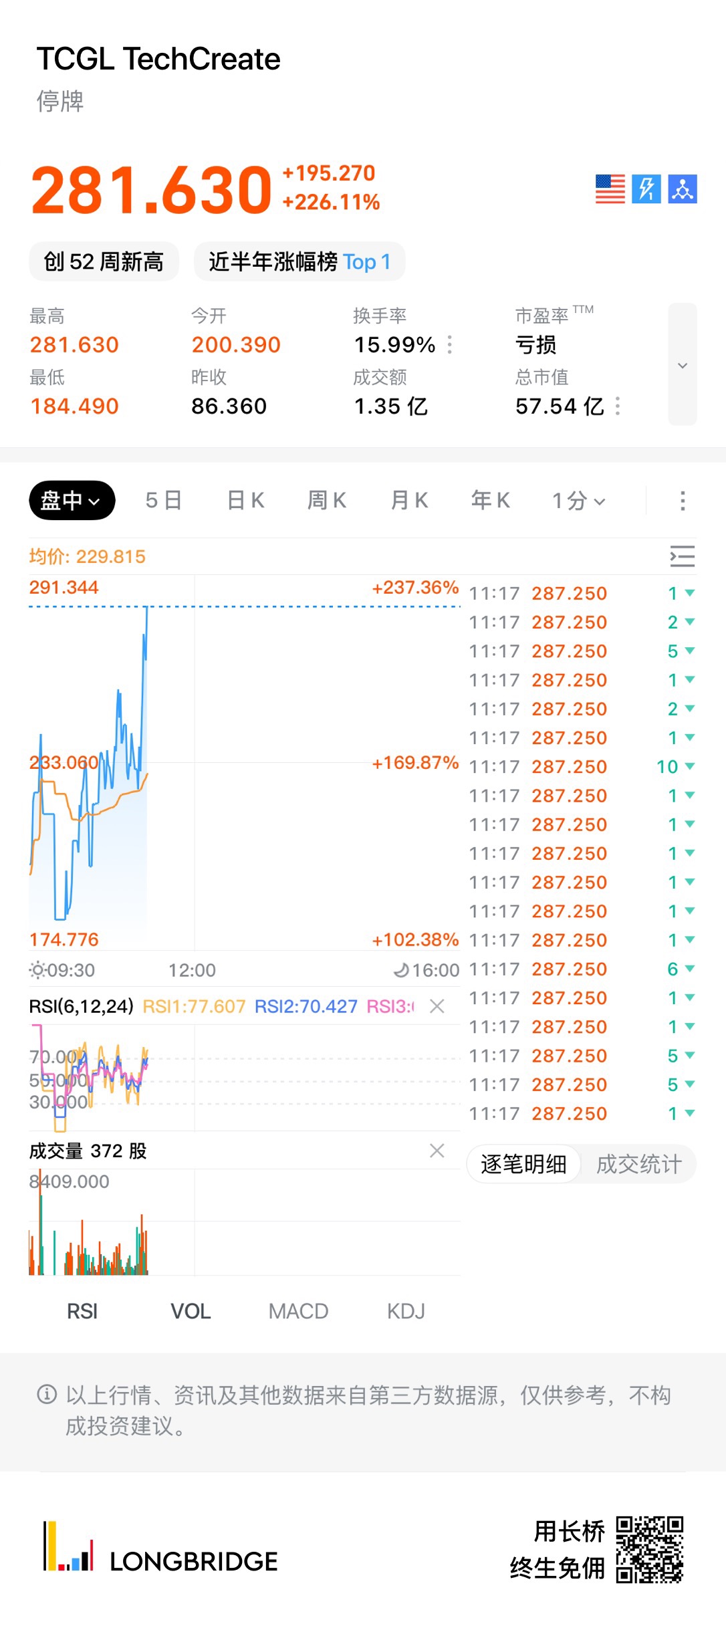This screenshot has width=726, height=1628.
Task: Open the blue network structure icon
Action: (x=683, y=189)
